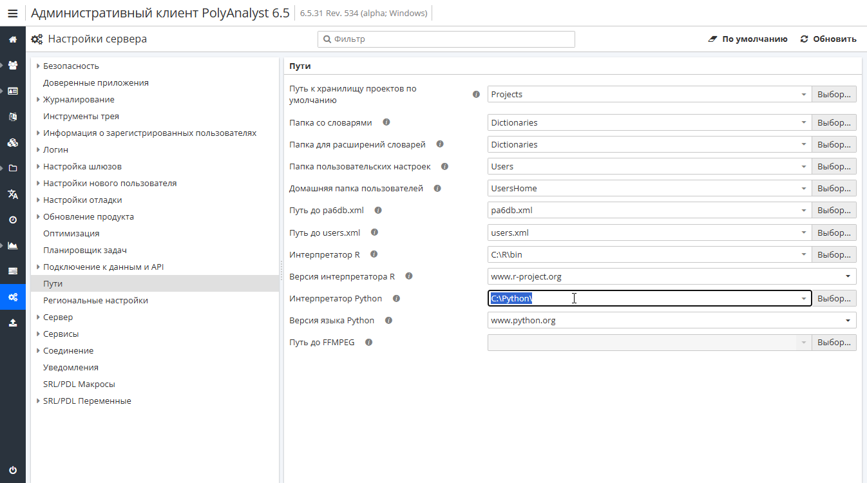
Task: Click the Настройки сервера page title
Action: (97, 39)
